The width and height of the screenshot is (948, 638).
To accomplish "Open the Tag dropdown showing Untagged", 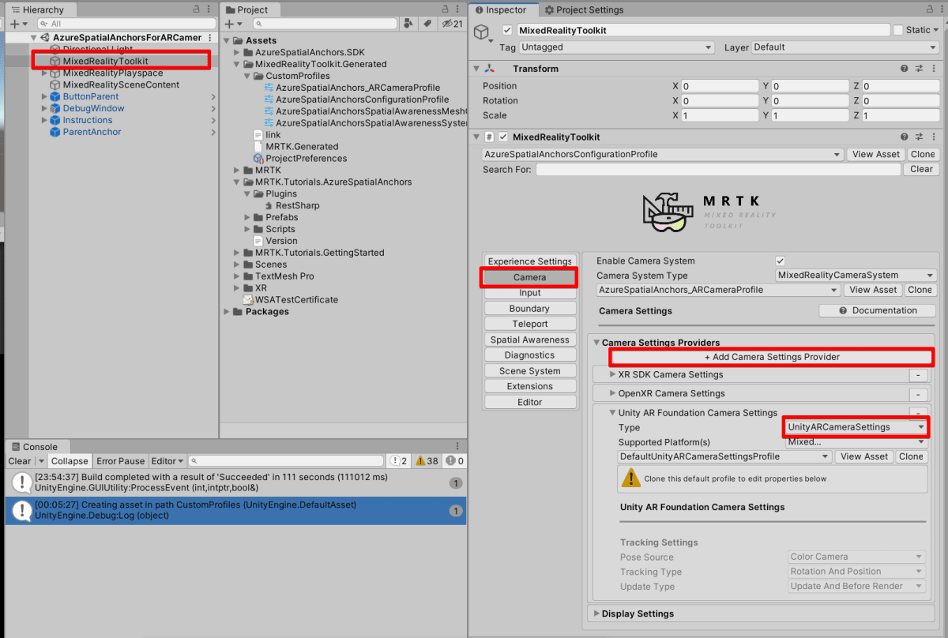I will pos(617,47).
